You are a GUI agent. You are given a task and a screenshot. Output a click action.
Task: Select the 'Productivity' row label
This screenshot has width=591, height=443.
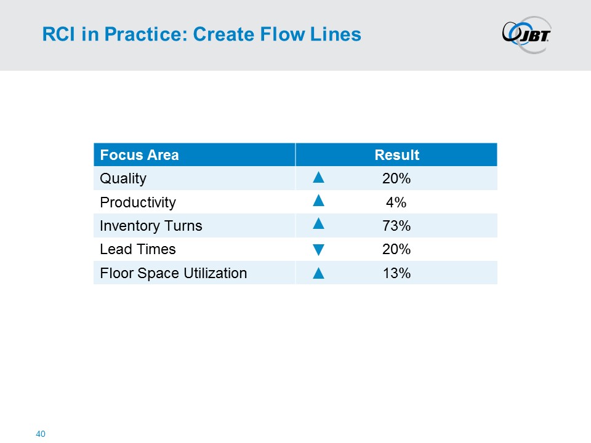[x=138, y=202]
